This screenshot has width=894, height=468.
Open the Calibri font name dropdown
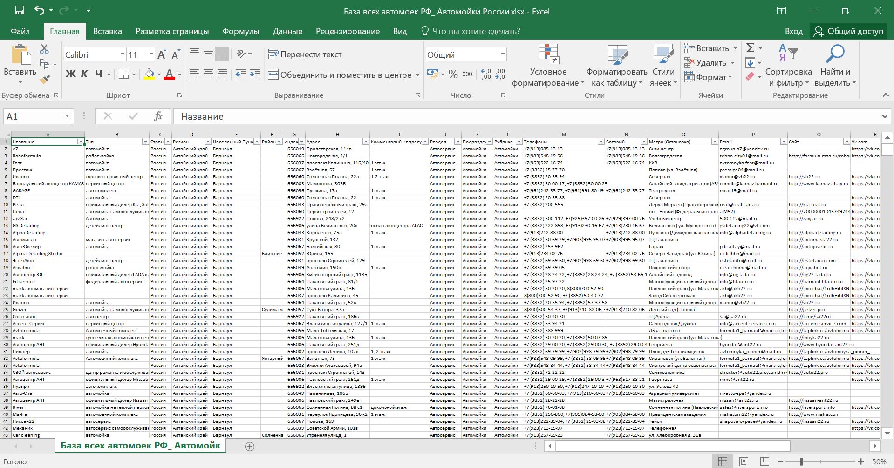(x=123, y=54)
